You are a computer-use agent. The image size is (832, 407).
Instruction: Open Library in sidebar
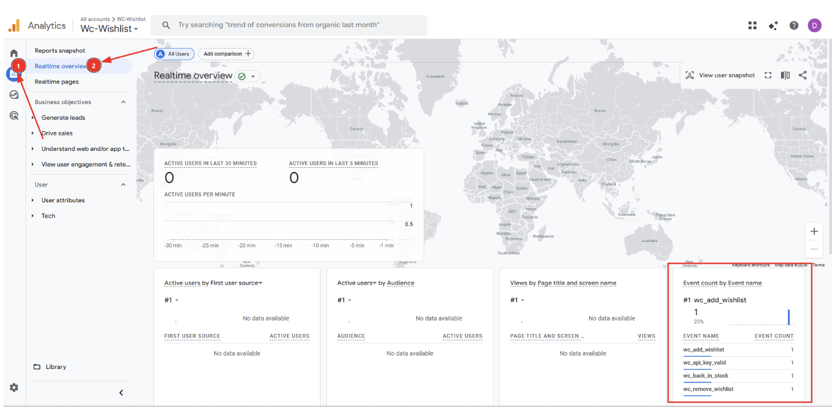[56, 367]
